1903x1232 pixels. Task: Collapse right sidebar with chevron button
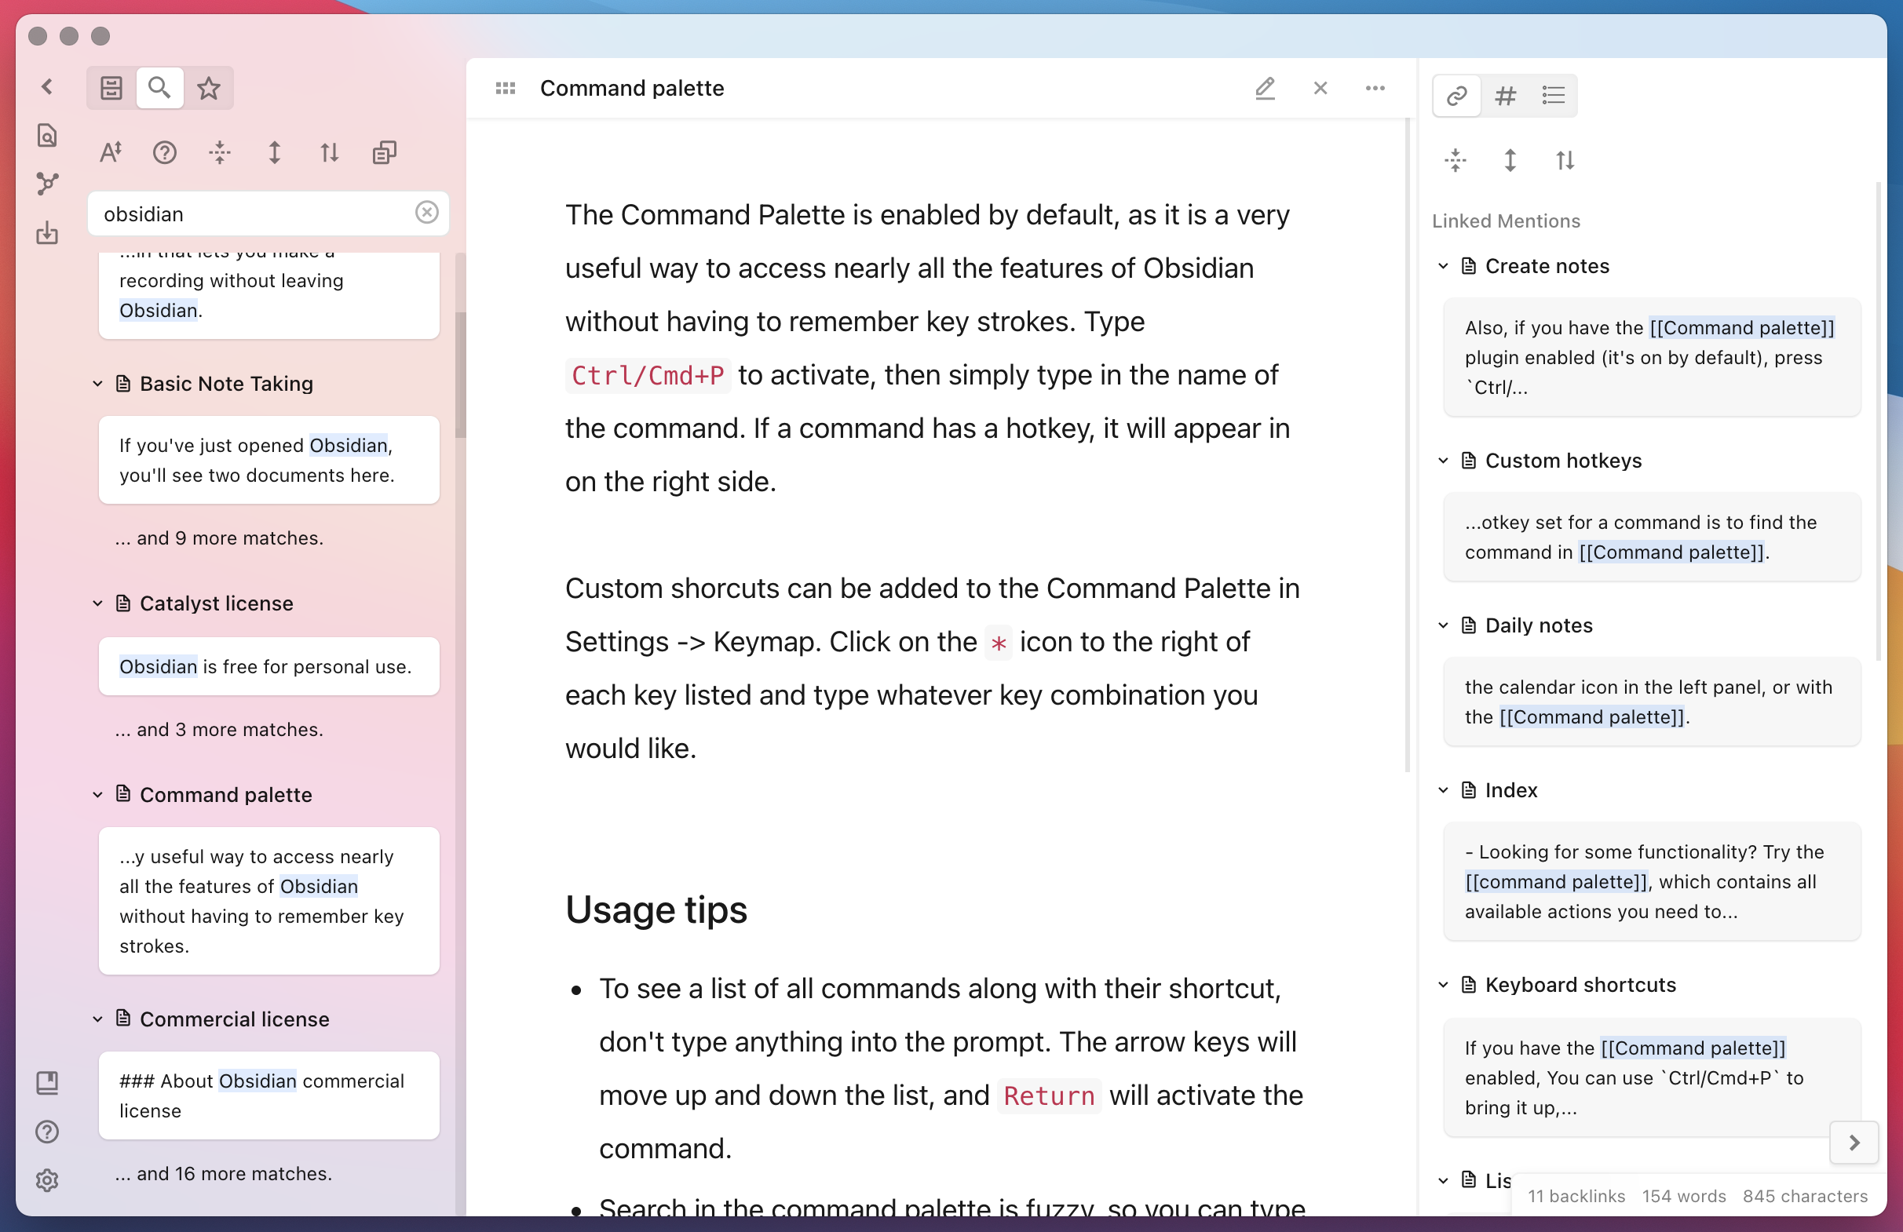(1854, 1143)
